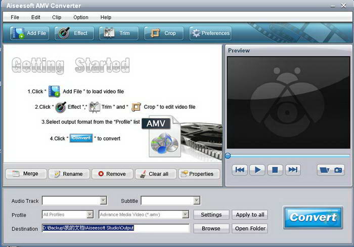Open the Trim tool in toolbar
The width and height of the screenshot is (354, 247).
[x=119, y=33]
